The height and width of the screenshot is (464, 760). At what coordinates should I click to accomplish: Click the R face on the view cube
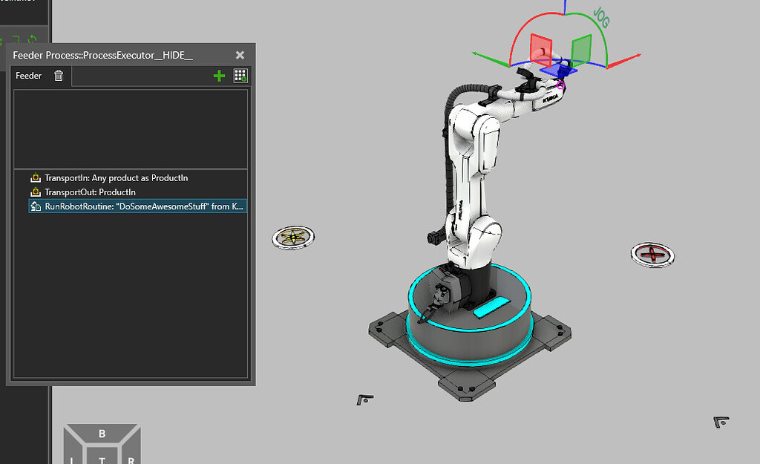point(131,459)
